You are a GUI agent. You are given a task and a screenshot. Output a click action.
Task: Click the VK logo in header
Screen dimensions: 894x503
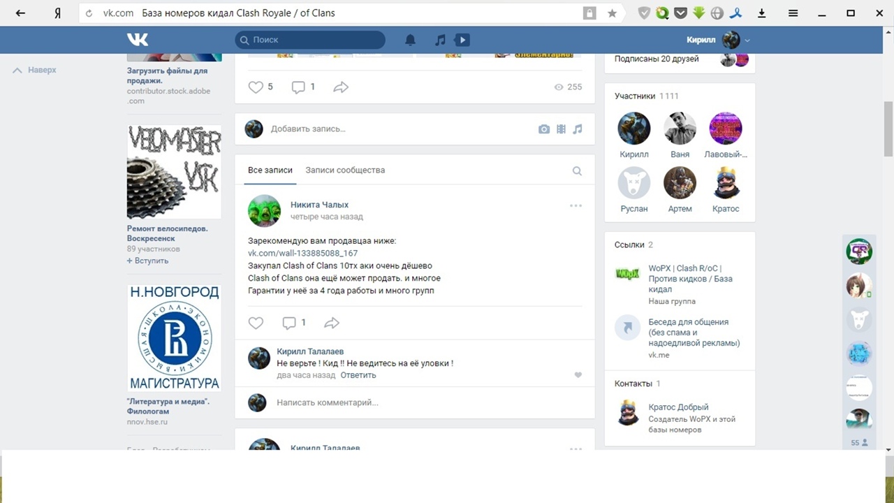pos(138,40)
